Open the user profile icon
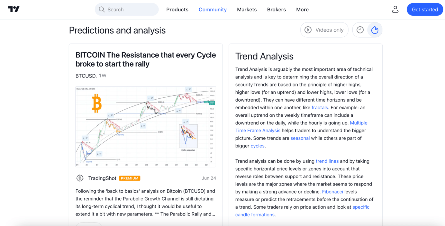Image resolution: width=445 pixels, height=226 pixels. (395, 9)
